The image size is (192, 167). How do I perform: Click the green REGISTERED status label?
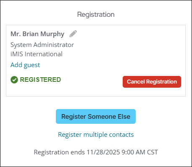40,80
